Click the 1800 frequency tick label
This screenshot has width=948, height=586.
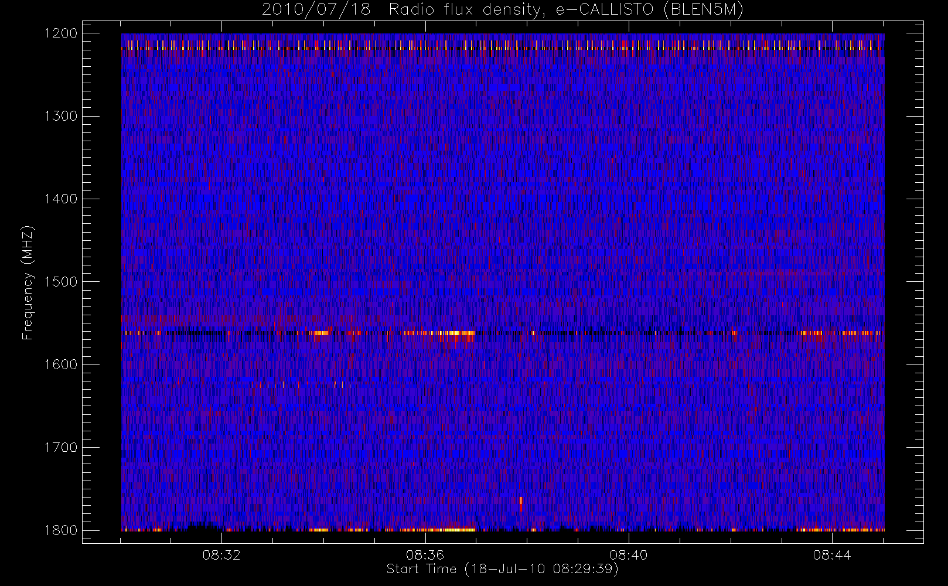click(61, 530)
